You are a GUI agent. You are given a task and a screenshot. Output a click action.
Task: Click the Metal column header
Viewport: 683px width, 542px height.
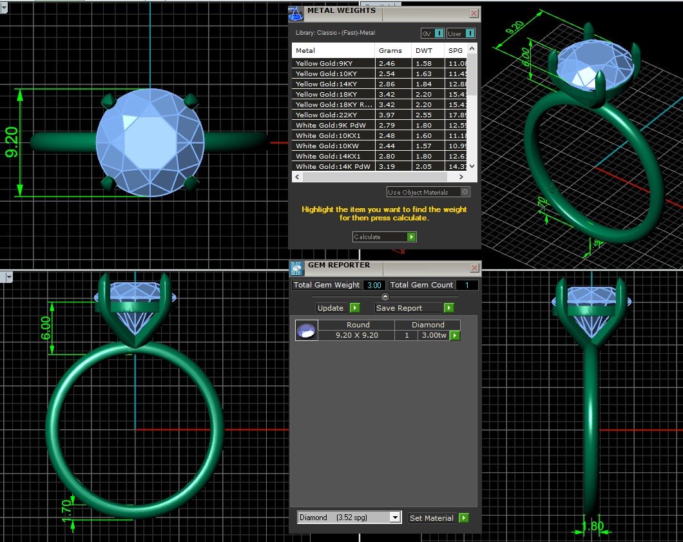[x=332, y=50]
